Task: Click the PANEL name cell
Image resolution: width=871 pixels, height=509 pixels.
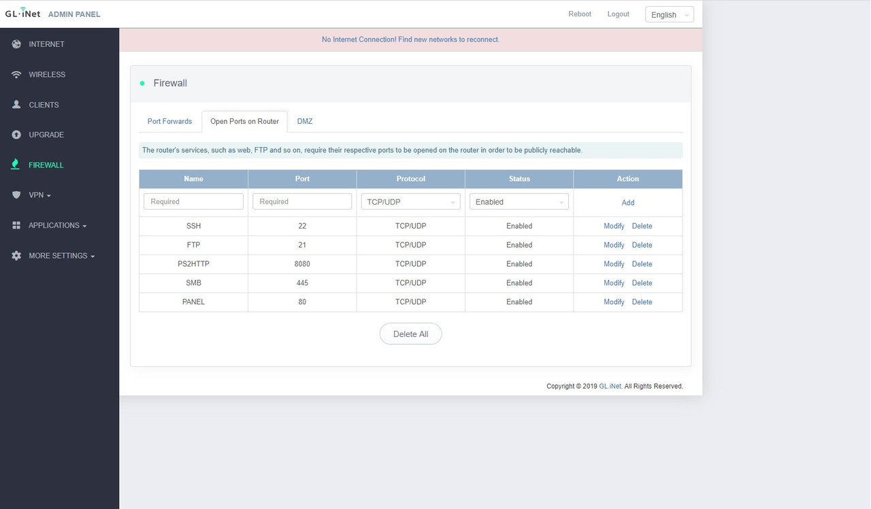Action: (x=193, y=302)
